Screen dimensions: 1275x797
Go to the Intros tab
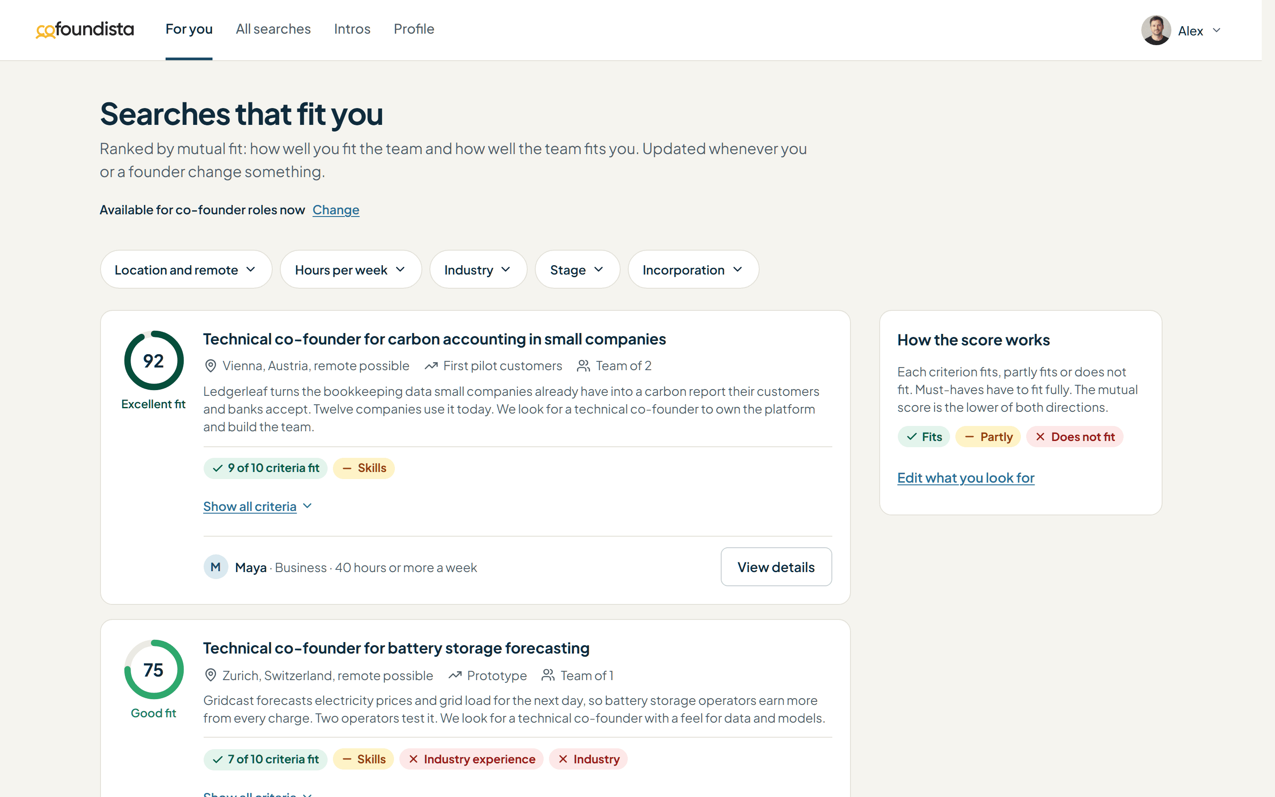tap(352, 29)
